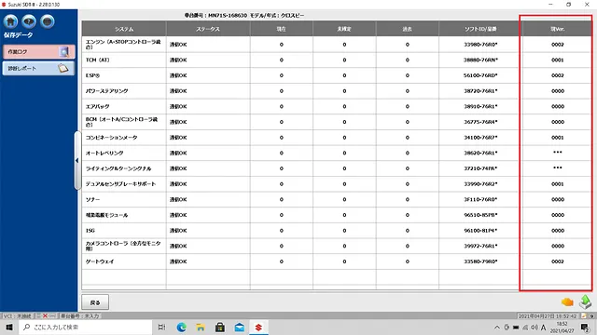Click the orange pointing-hand icon

[x=567, y=301]
